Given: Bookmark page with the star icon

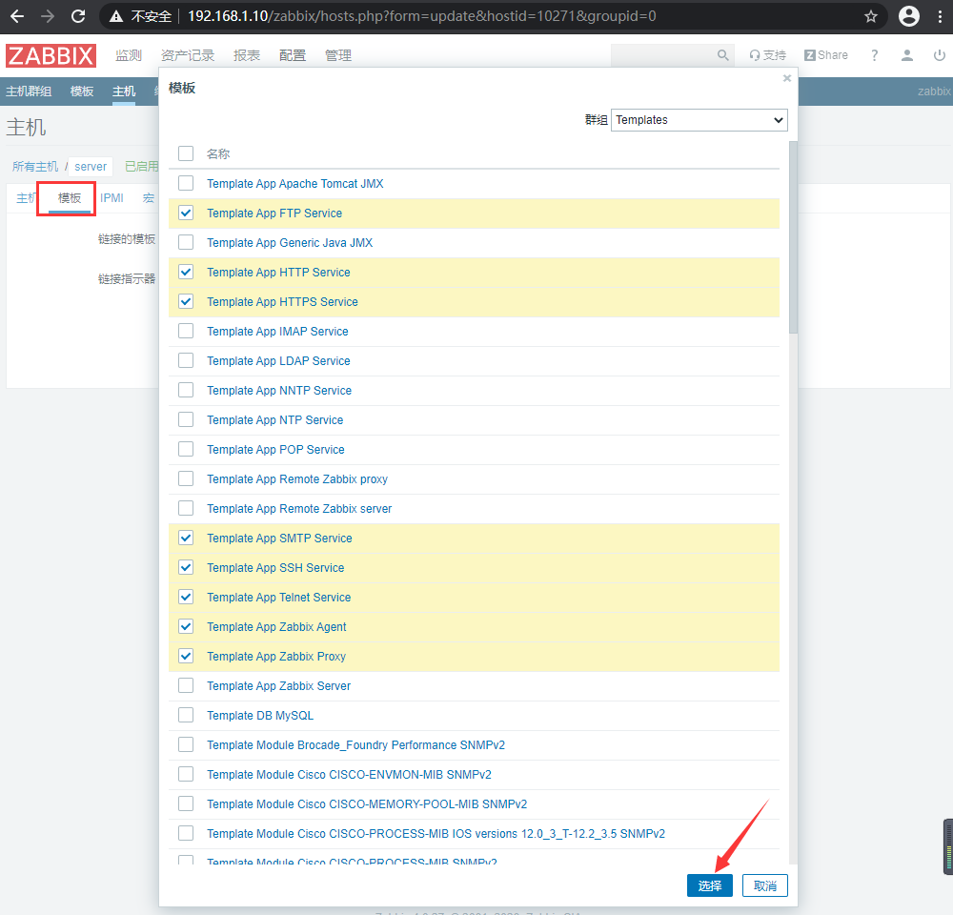Looking at the screenshot, I should [871, 16].
